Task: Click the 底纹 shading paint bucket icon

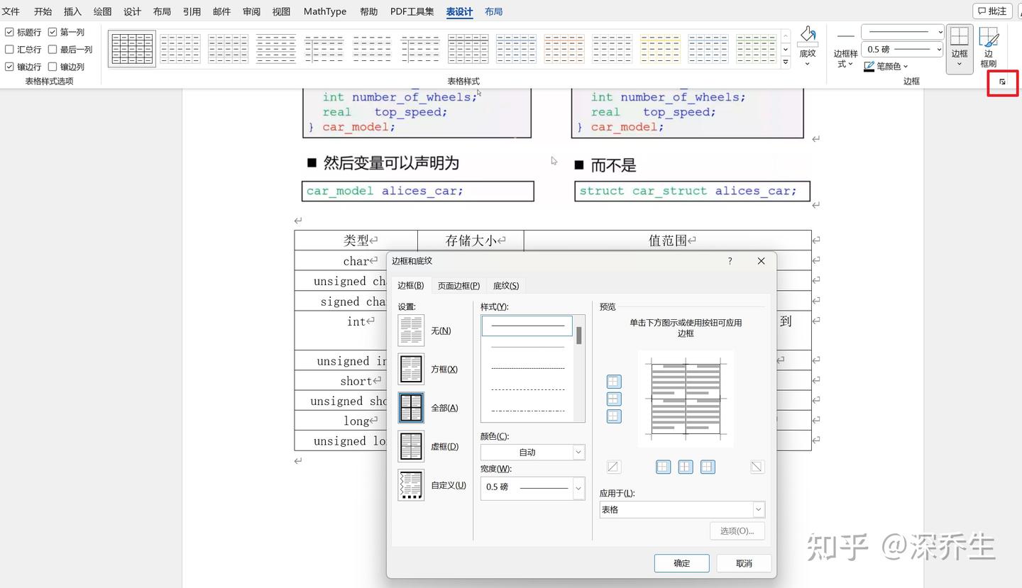Action: pos(808,37)
